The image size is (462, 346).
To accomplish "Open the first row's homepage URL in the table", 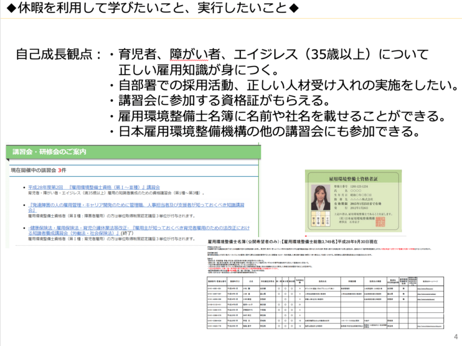I will [428, 288].
